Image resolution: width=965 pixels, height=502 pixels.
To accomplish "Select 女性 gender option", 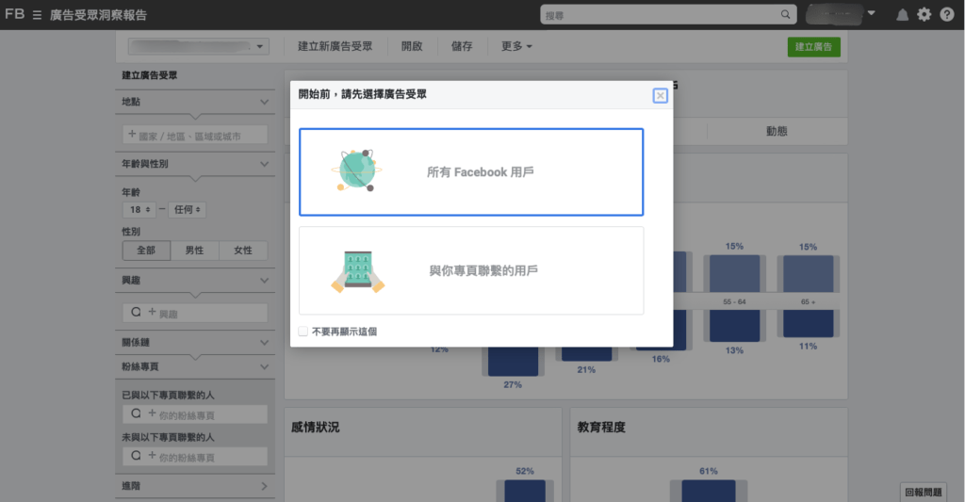I will [x=243, y=251].
